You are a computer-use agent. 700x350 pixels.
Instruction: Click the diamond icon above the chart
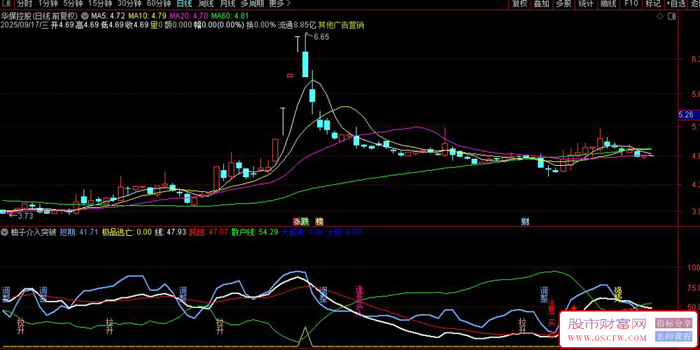(x=660, y=17)
